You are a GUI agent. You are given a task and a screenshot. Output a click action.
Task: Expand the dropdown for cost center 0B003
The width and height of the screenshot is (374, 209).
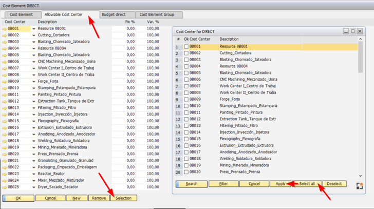(x=34, y=42)
